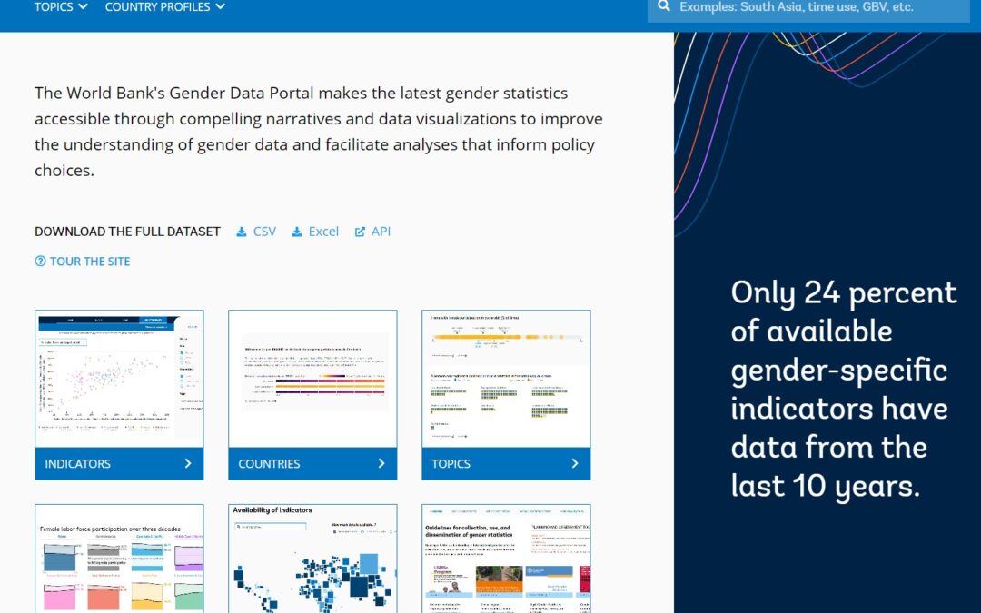The height and width of the screenshot is (613, 981).
Task: Click the DOWNLOAD THE FULL DATASET label
Action: (127, 232)
